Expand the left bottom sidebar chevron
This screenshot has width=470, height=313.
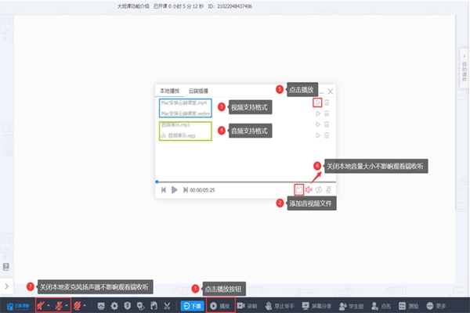[7, 287]
